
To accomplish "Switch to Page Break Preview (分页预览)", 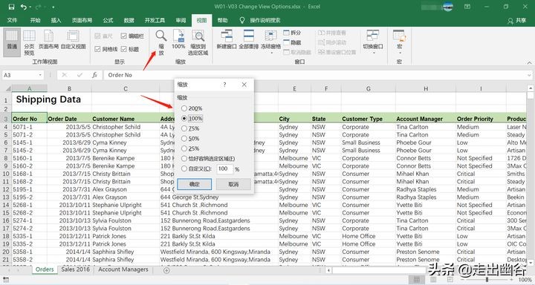I will pyautogui.click(x=29, y=42).
